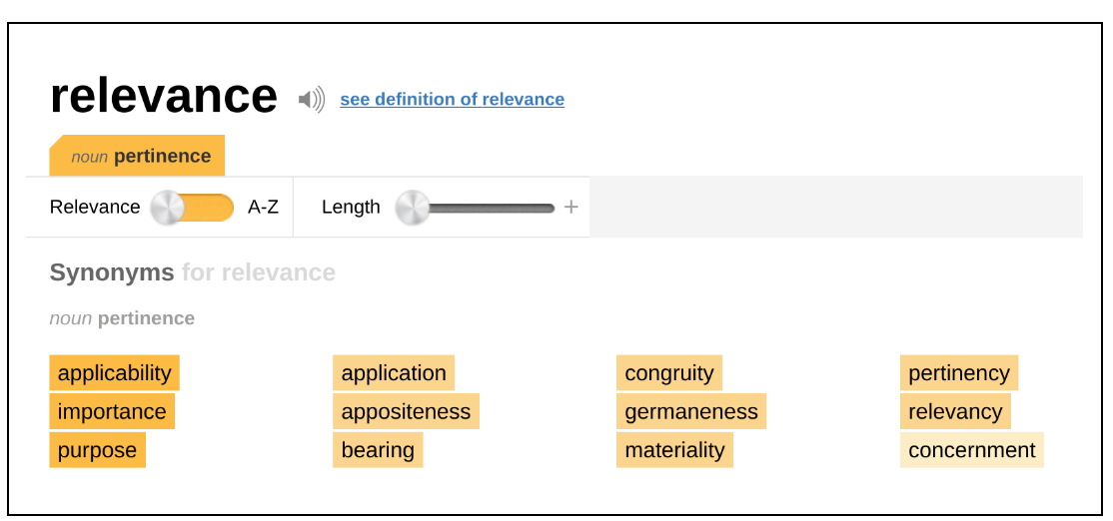Open the synonym materiality
The width and height of the screenshot is (1113, 521).
pyautogui.click(x=675, y=450)
